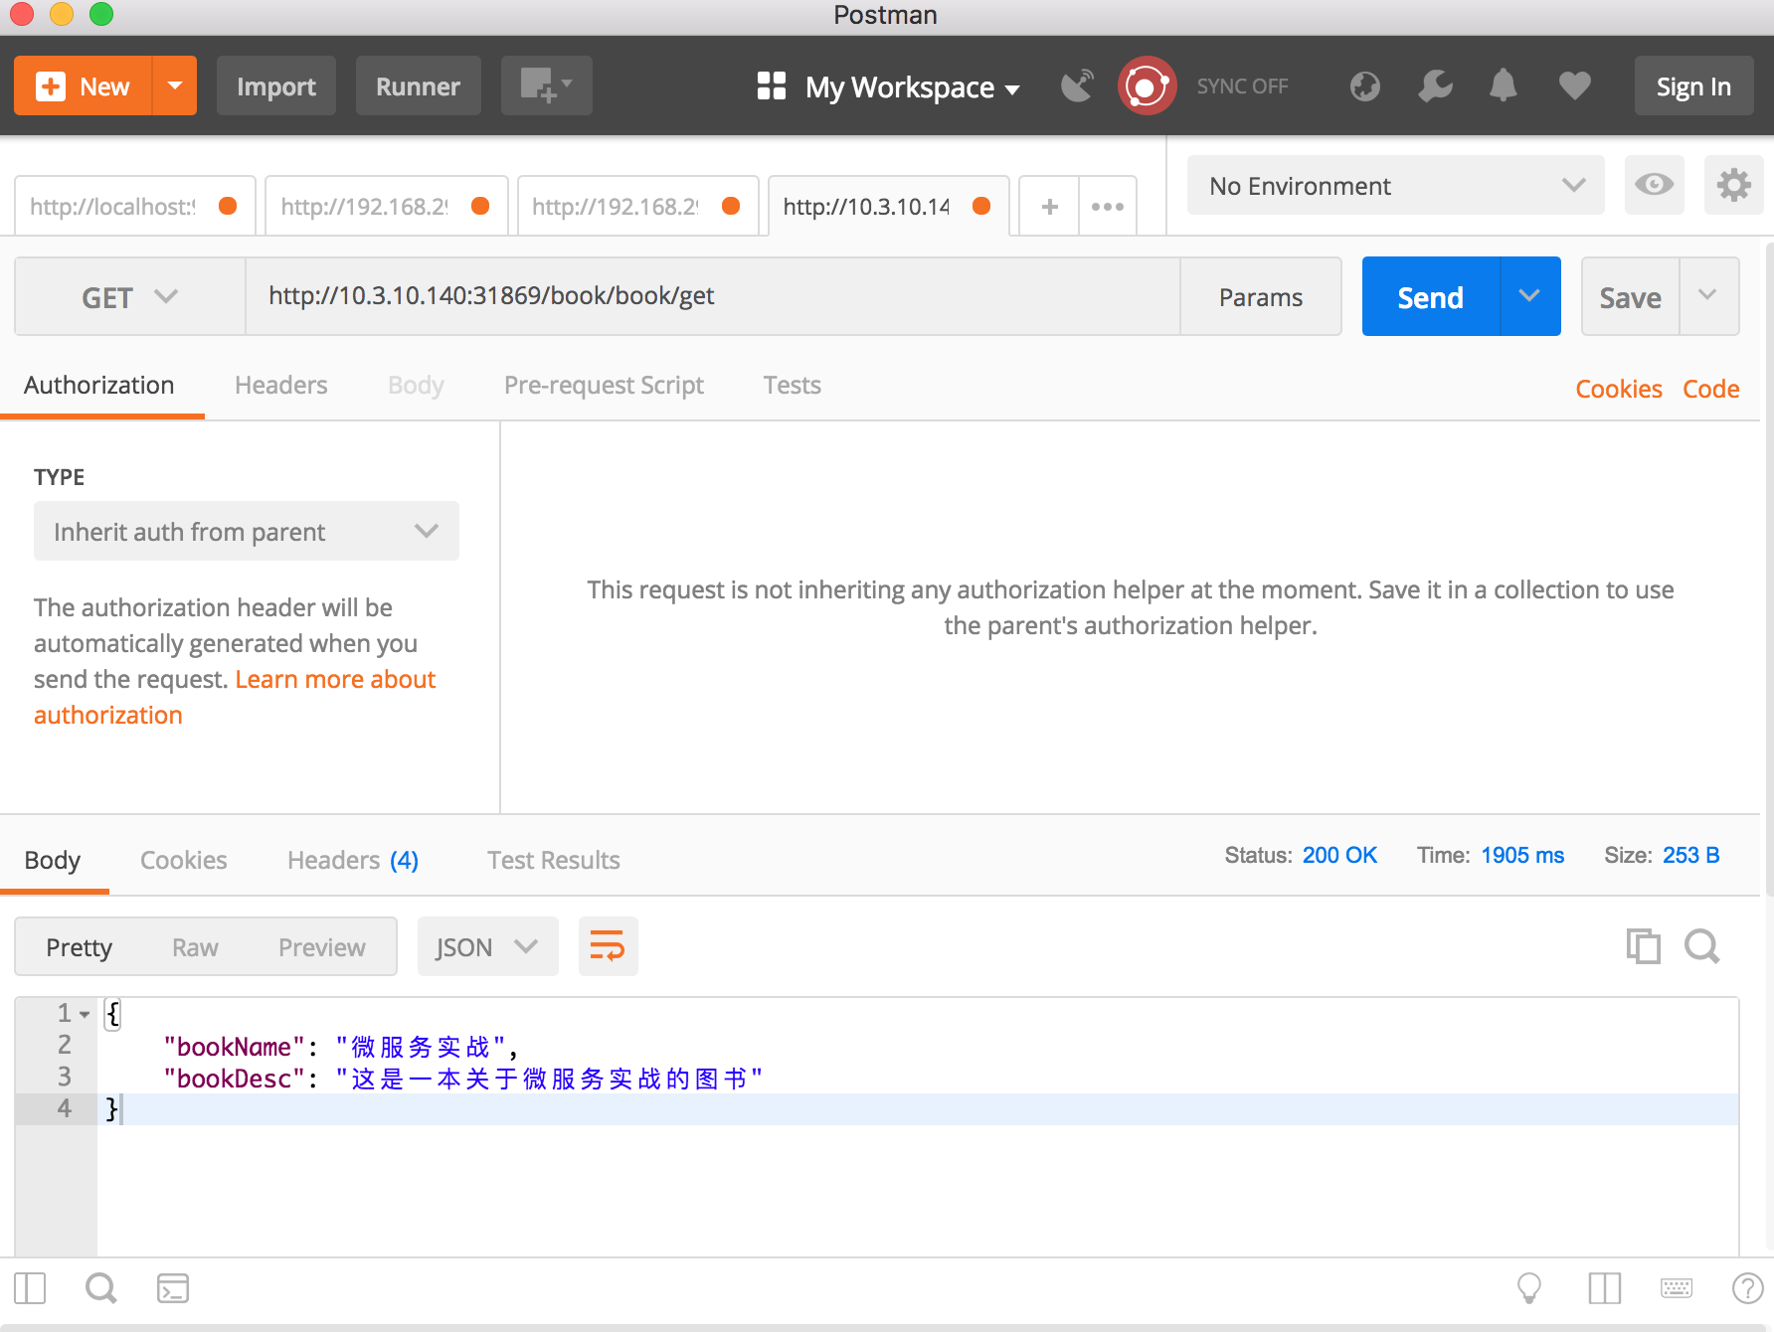Screen dimensions: 1774x1332
Task: Open the No Environment dropdown
Action: pyautogui.click(x=1395, y=185)
